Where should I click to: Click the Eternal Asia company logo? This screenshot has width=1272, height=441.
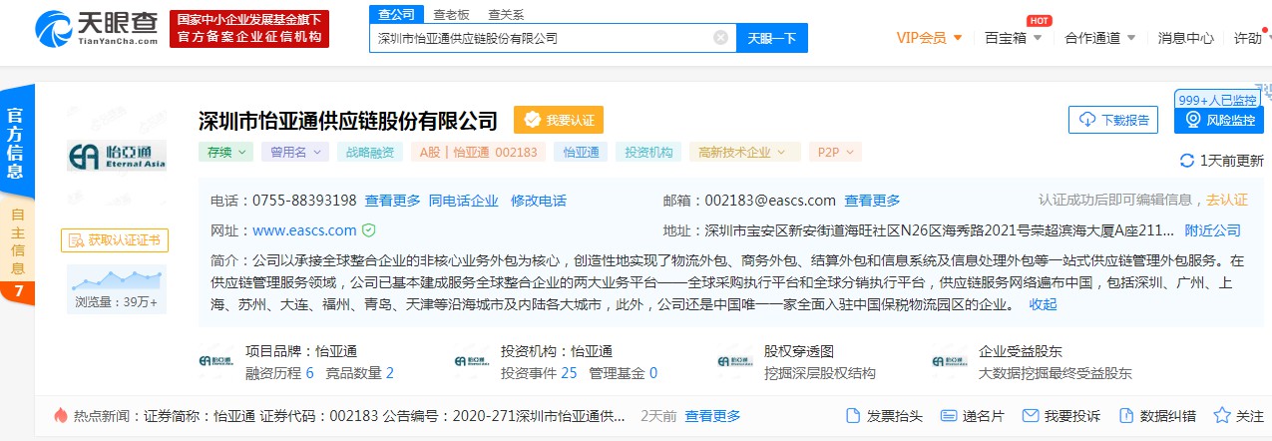pos(116,156)
